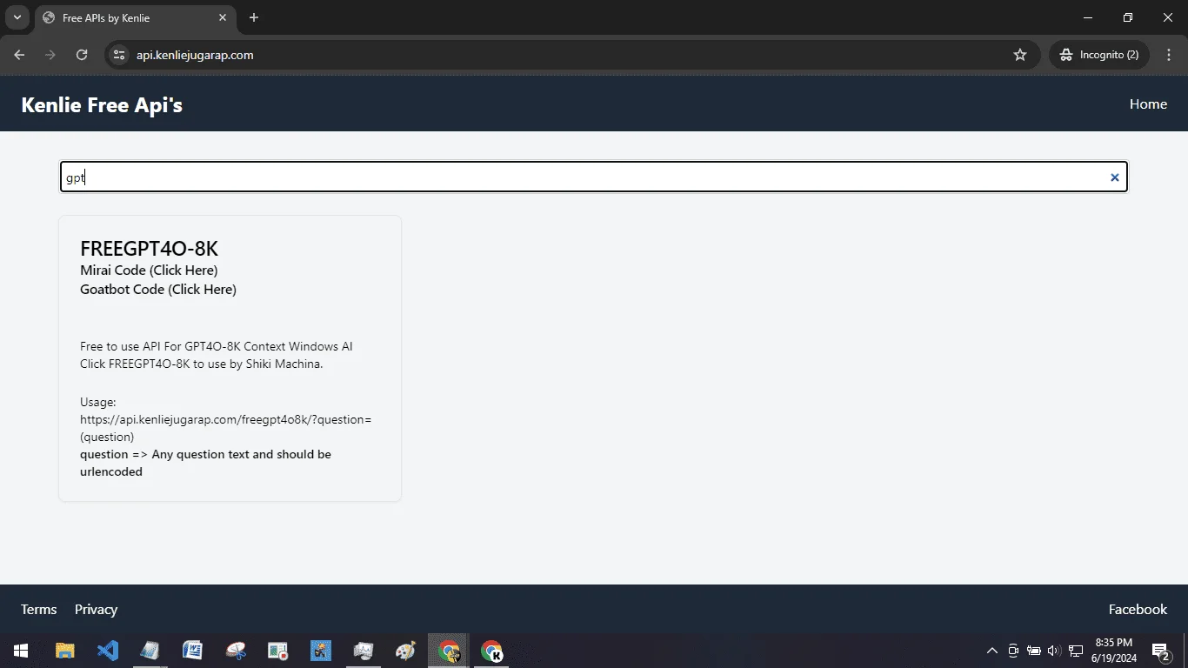
Task: Open the Mirai Code (Click Here) link
Action: (149, 270)
